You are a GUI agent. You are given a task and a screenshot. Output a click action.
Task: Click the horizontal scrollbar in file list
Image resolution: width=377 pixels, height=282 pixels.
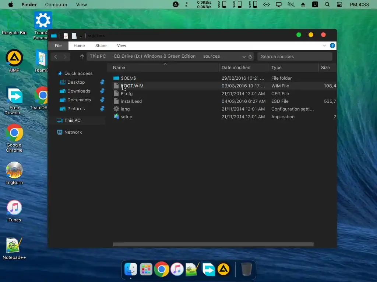pyautogui.click(x=213, y=244)
